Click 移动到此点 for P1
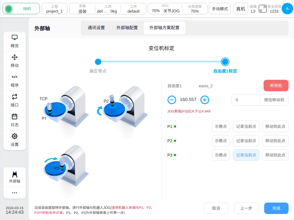The width and height of the screenshot is (294, 220). point(275,126)
